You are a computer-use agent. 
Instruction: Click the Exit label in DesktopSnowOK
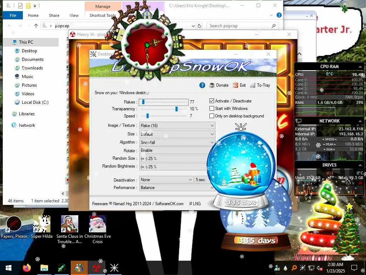coord(243,85)
